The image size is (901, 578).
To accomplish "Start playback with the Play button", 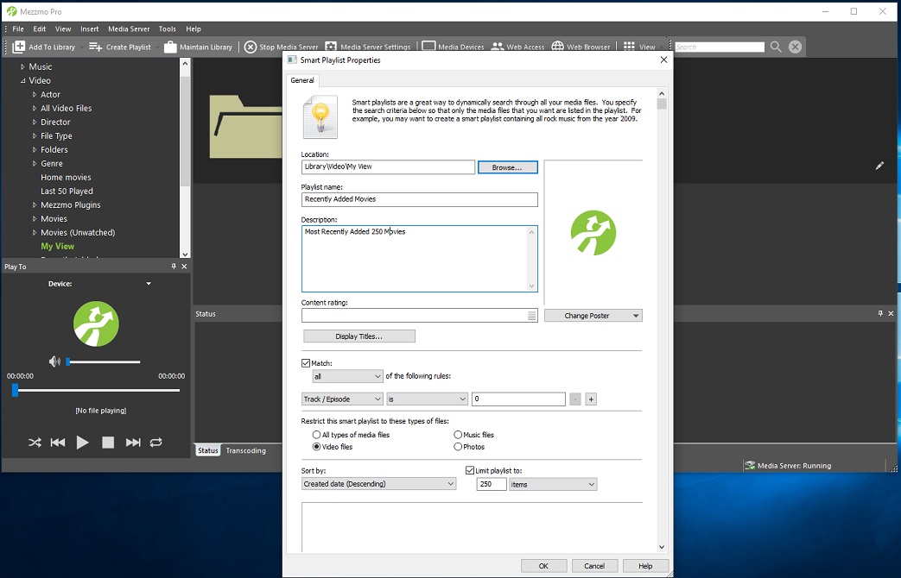I will 82,443.
